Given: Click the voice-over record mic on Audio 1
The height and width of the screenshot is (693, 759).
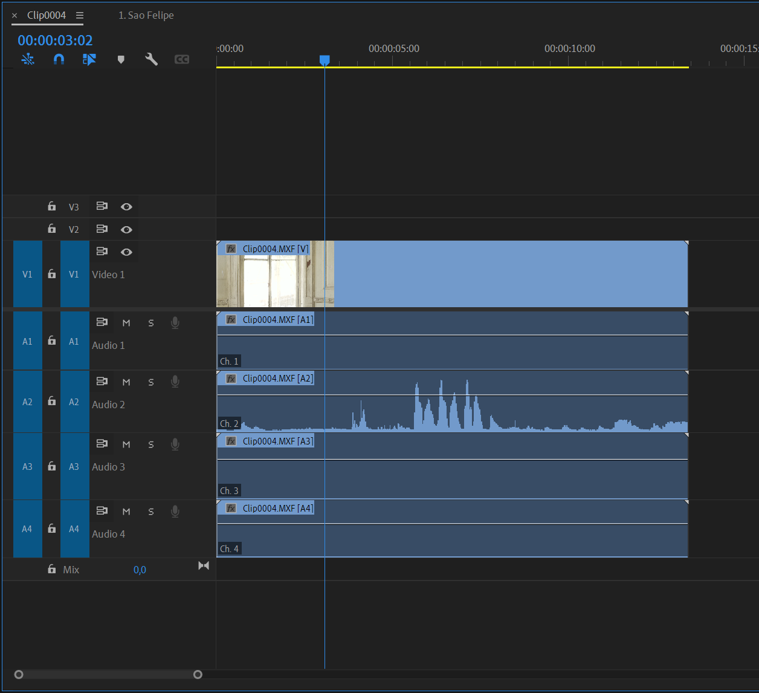Looking at the screenshot, I should 175,322.
